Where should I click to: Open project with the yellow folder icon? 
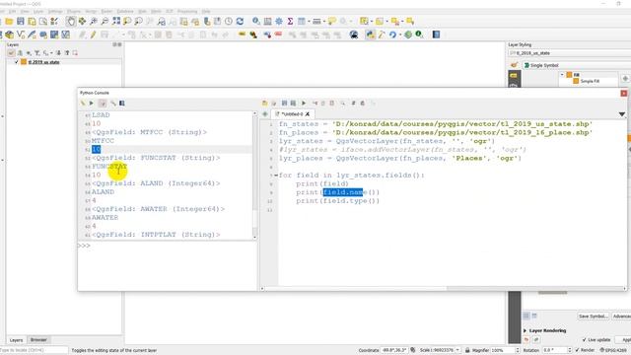click(9, 22)
